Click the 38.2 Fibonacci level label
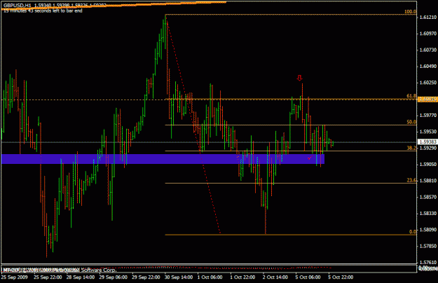This screenshot has width=438, height=283. click(x=411, y=148)
